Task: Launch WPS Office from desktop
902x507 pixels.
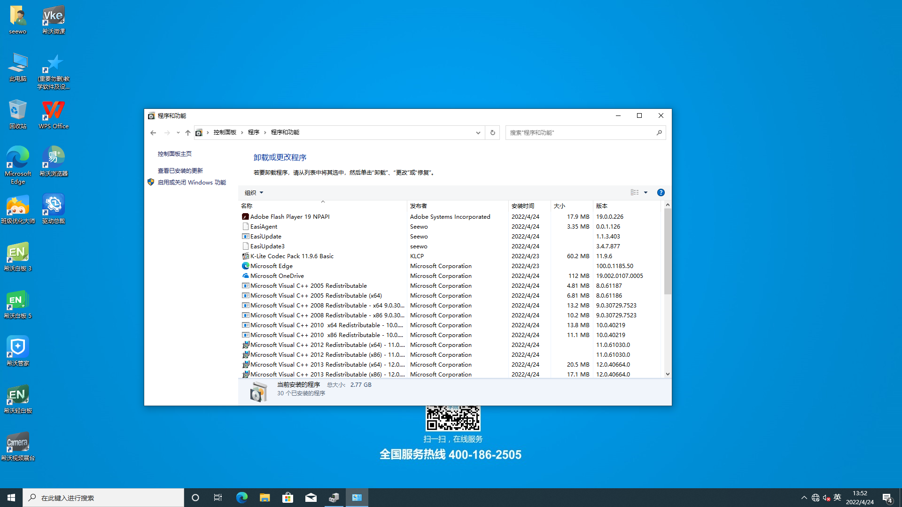Action: point(54,115)
